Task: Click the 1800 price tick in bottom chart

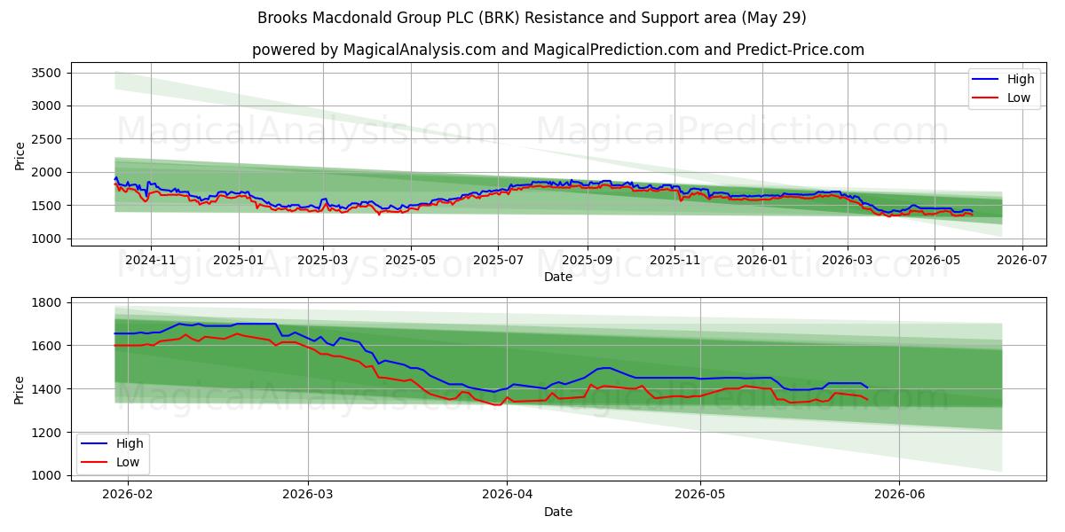Action: coord(47,302)
